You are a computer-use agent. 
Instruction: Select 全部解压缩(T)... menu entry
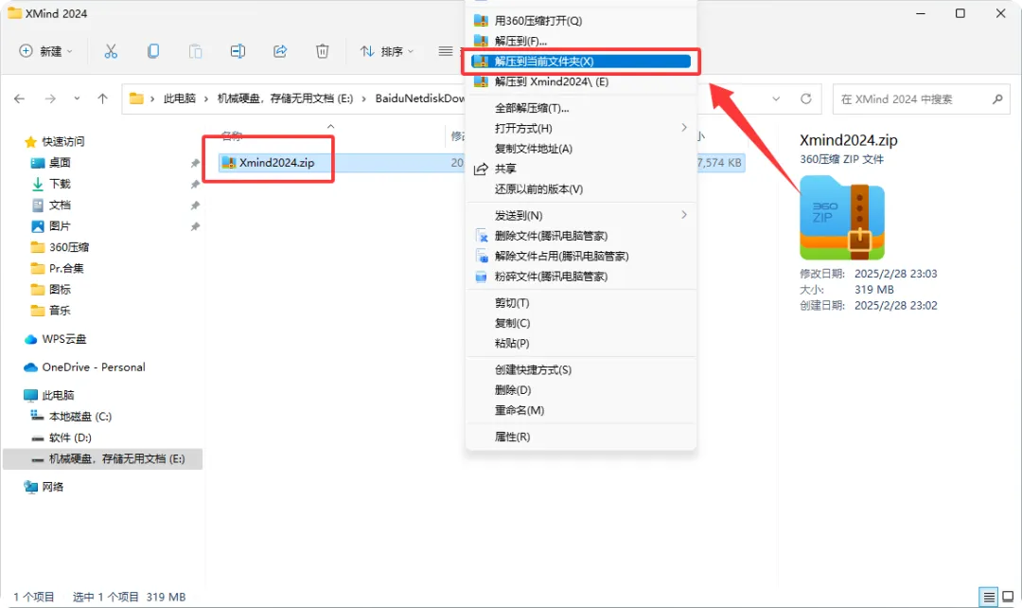581,108
